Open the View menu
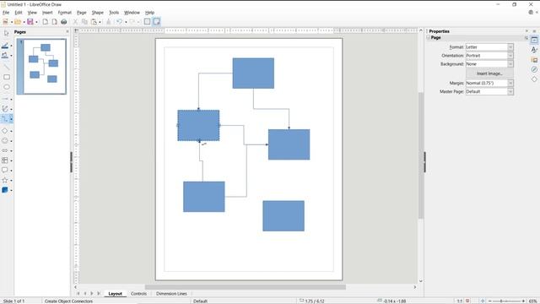Viewport: 540px width, 304px height. (32, 13)
